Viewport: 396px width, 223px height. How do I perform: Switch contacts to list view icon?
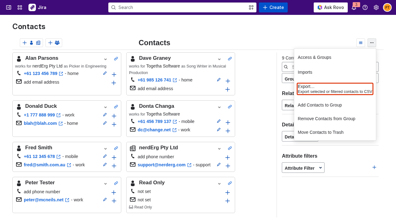click(x=361, y=43)
